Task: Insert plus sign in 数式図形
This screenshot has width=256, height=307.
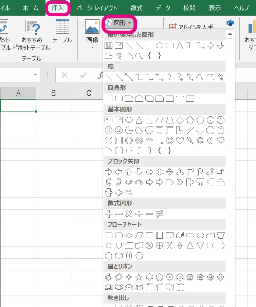Action: coord(109,214)
